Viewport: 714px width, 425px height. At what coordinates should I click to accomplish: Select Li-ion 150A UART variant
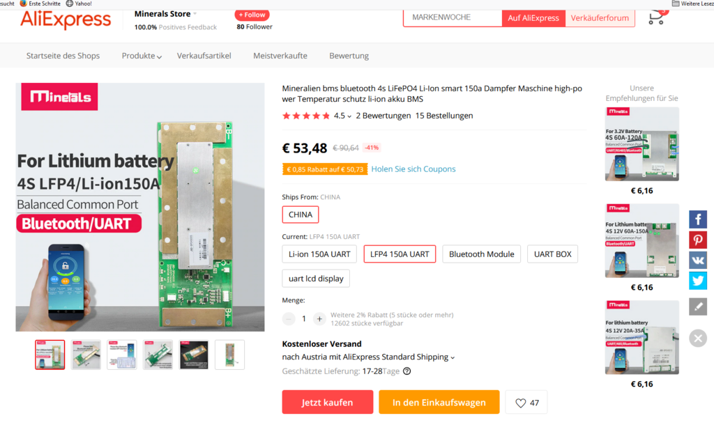click(x=319, y=254)
